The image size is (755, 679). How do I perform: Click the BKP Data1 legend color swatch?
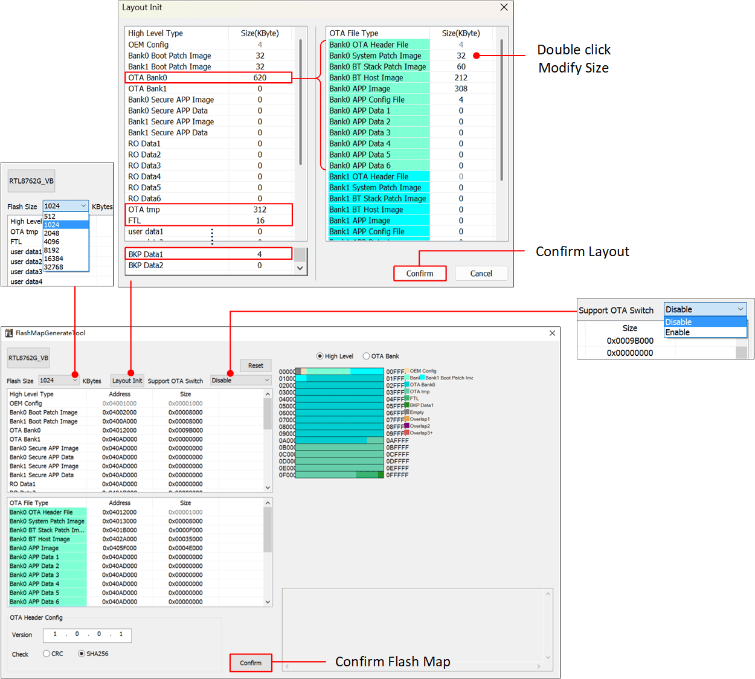click(x=407, y=405)
